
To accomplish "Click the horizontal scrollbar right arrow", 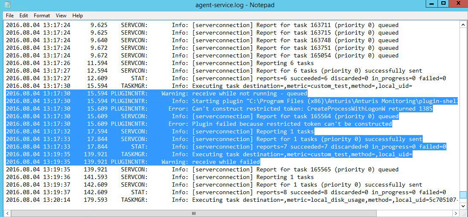I will point(456,213).
